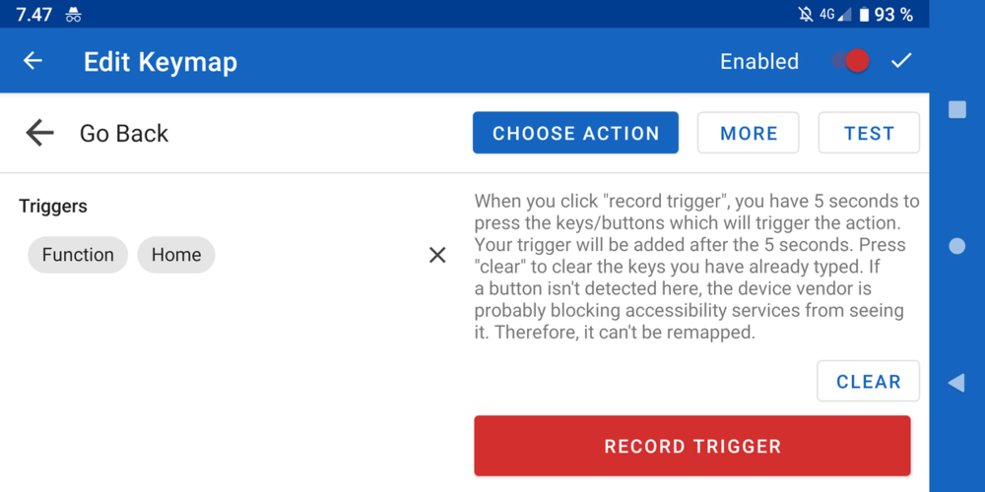This screenshot has width=985, height=492.
Task: Tap the square recents navigation icon
Action: coord(956,109)
